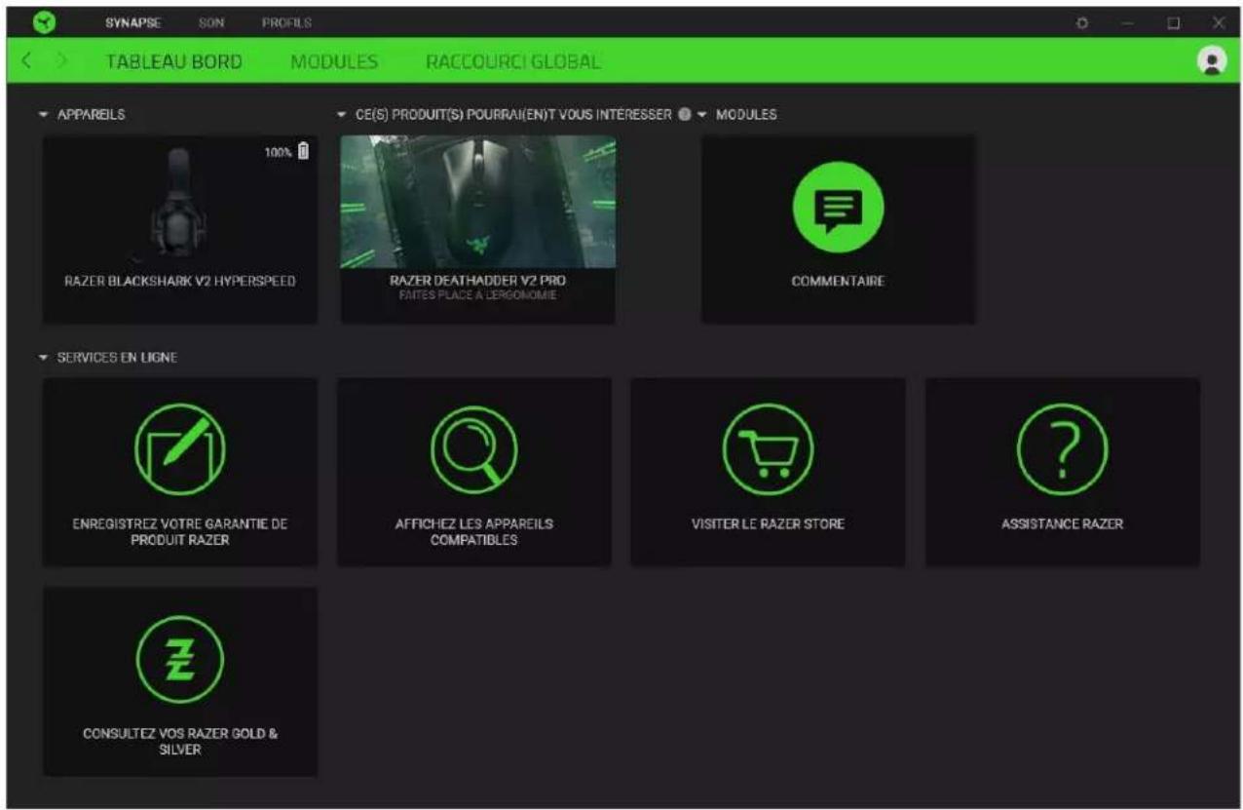Viewport: 1243px width, 810px height.
Task: Click the info icon beside product suggestions
Action: coord(684,114)
